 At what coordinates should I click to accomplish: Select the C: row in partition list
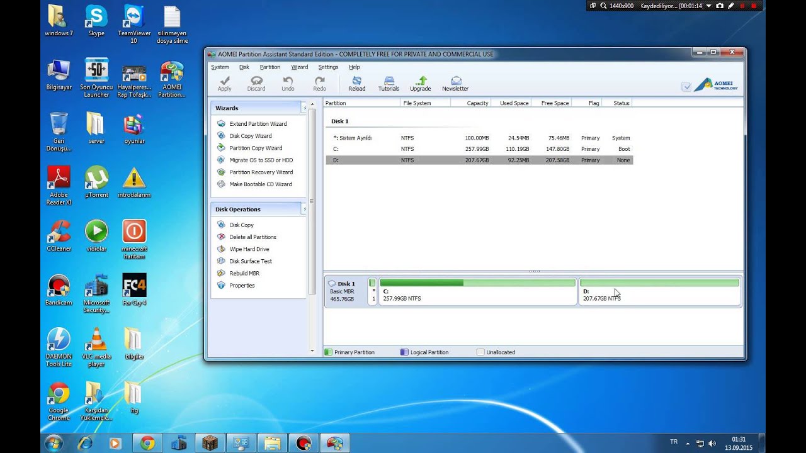[x=479, y=149]
